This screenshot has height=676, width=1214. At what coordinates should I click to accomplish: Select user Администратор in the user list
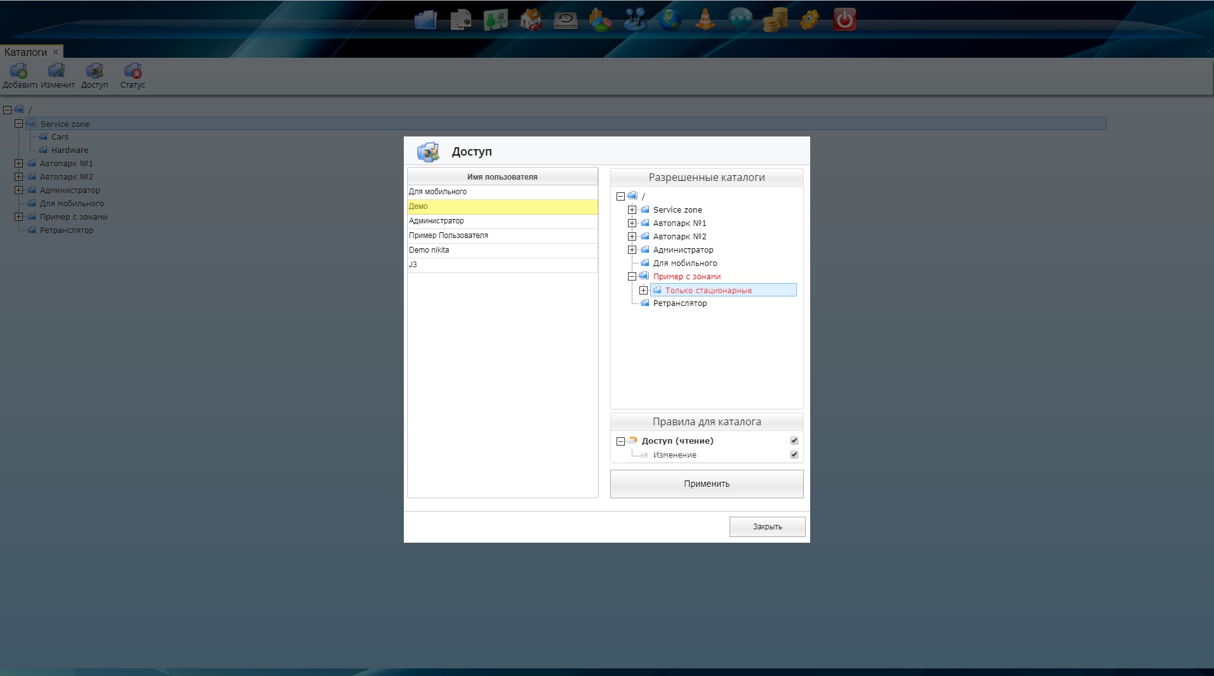pyautogui.click(x=436, y=221)
